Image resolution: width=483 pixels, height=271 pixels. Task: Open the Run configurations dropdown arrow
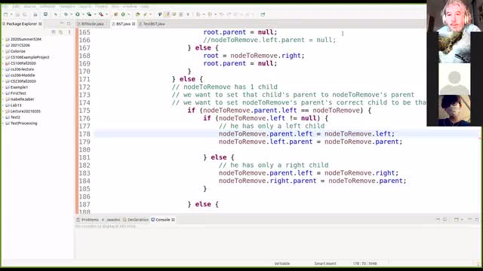[83, 14]
